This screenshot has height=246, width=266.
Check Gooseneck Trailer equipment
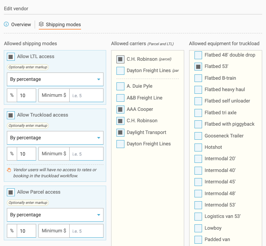[198, 136]
